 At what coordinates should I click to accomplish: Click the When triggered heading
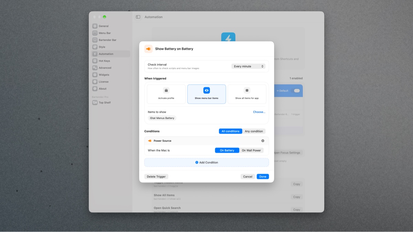pos(155,79)
